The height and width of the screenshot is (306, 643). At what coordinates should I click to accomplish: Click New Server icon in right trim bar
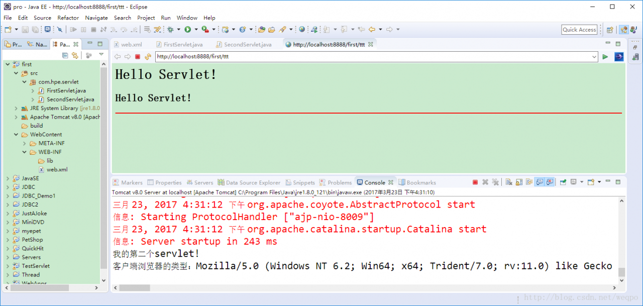tap(635, 58)
